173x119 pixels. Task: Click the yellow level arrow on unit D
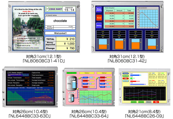pos(157,46)
